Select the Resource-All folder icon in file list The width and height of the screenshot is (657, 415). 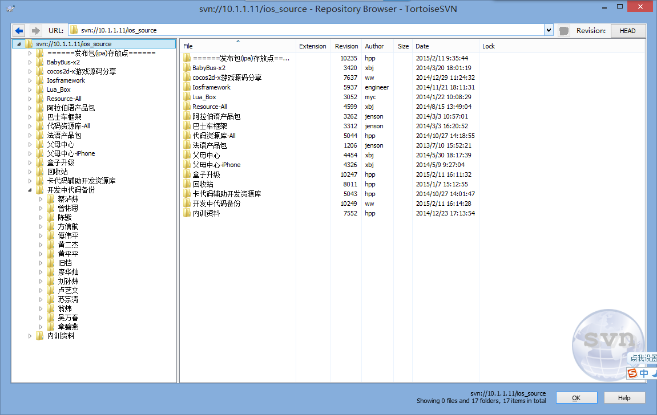coord(187,107)
